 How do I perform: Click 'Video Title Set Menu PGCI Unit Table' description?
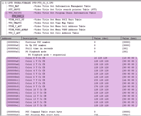pos(57,20)
